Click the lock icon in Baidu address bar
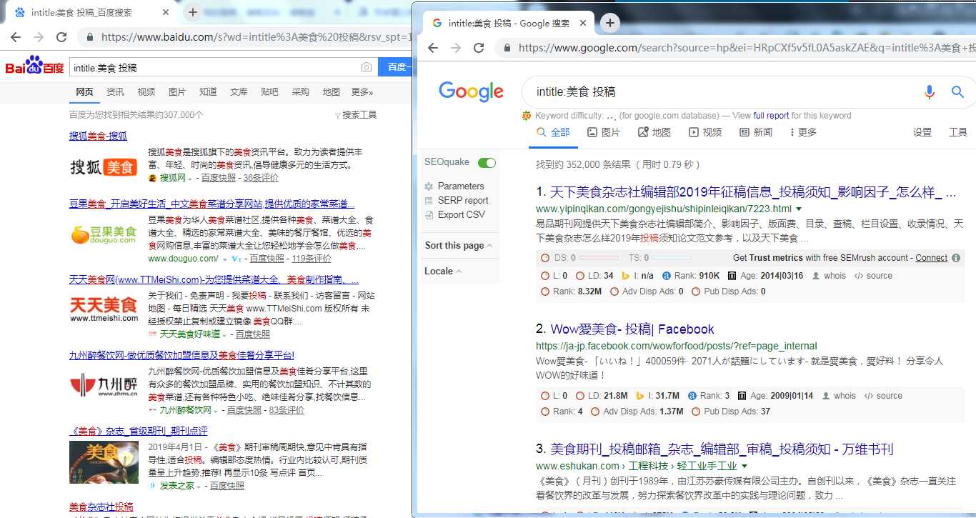Image resolution: width=976 pixels, height=518 pixels. coord(89,37)
